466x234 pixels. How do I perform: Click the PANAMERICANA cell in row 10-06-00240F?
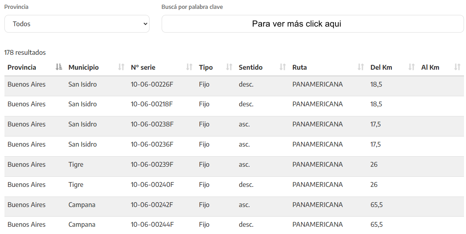pyautogui.click(x=317, y=184)
